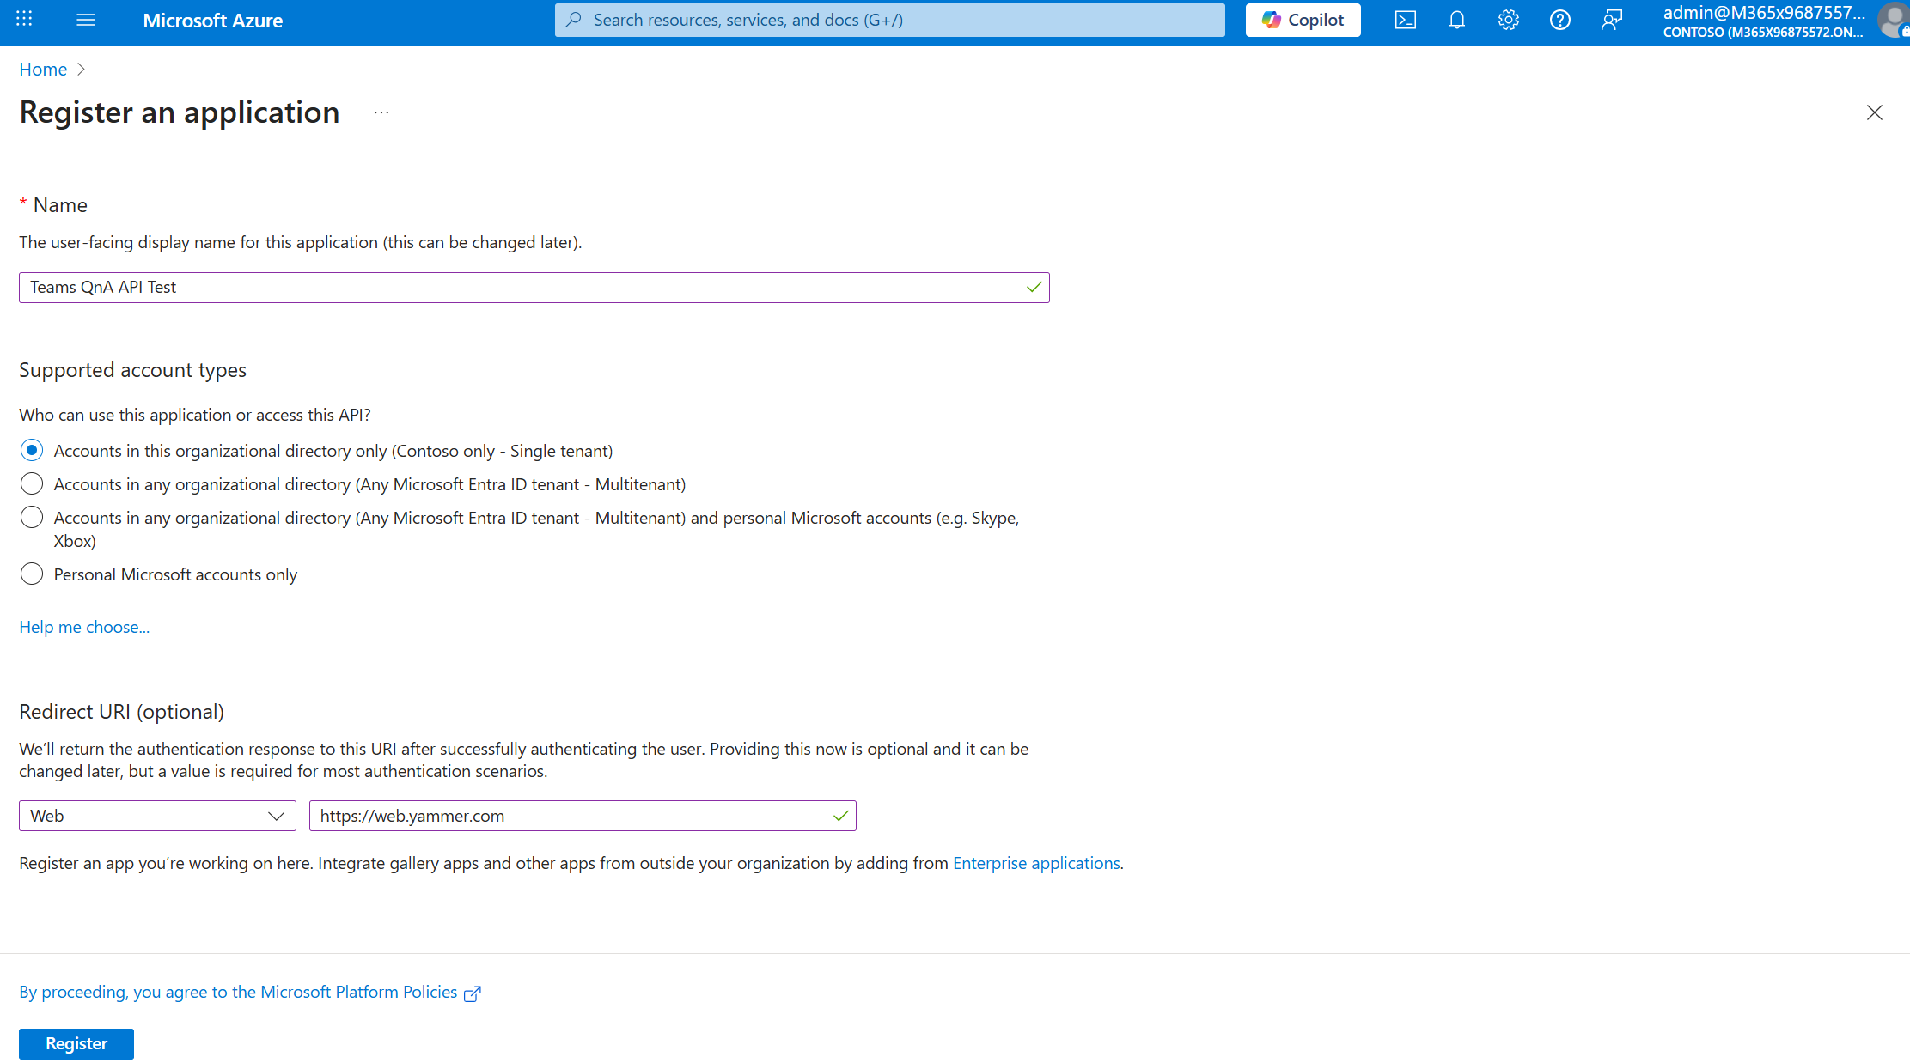Open Copilot
The image size is (1910, 1063).
[1302, 20]
